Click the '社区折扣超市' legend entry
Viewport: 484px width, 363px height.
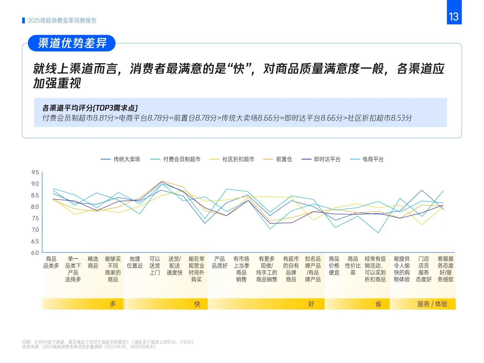(232, 159)
